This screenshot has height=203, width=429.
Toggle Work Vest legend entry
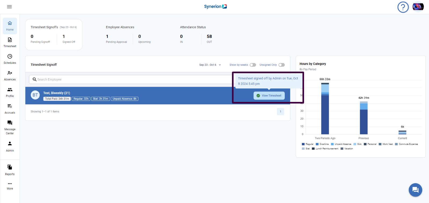(x=386, y=144)
